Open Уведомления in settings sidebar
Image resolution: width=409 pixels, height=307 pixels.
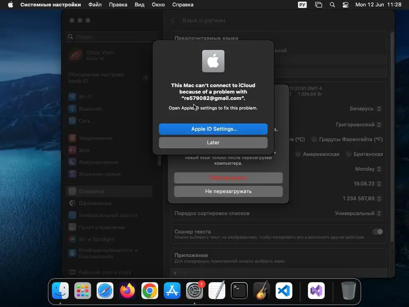pyautogui.click(x=109, y=138)
